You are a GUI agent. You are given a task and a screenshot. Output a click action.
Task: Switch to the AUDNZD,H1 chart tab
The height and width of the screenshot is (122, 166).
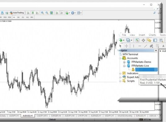[x=96, y=116]
